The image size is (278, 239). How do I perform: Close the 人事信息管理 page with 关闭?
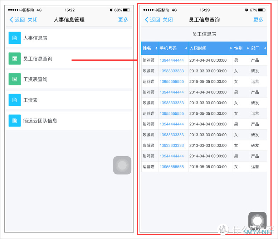(x=33, y=20)
